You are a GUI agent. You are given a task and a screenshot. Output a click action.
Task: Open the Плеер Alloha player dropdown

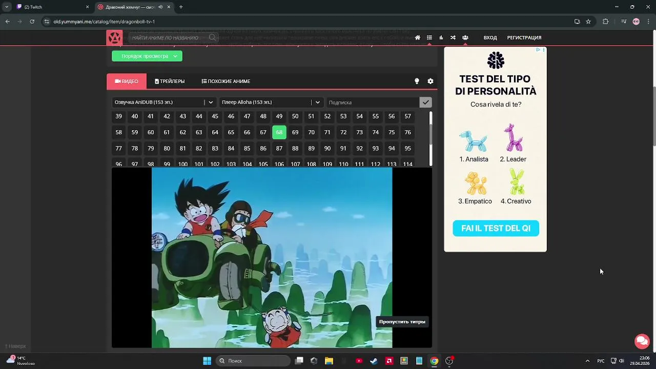pyautogui.click(x=271, y=102)
